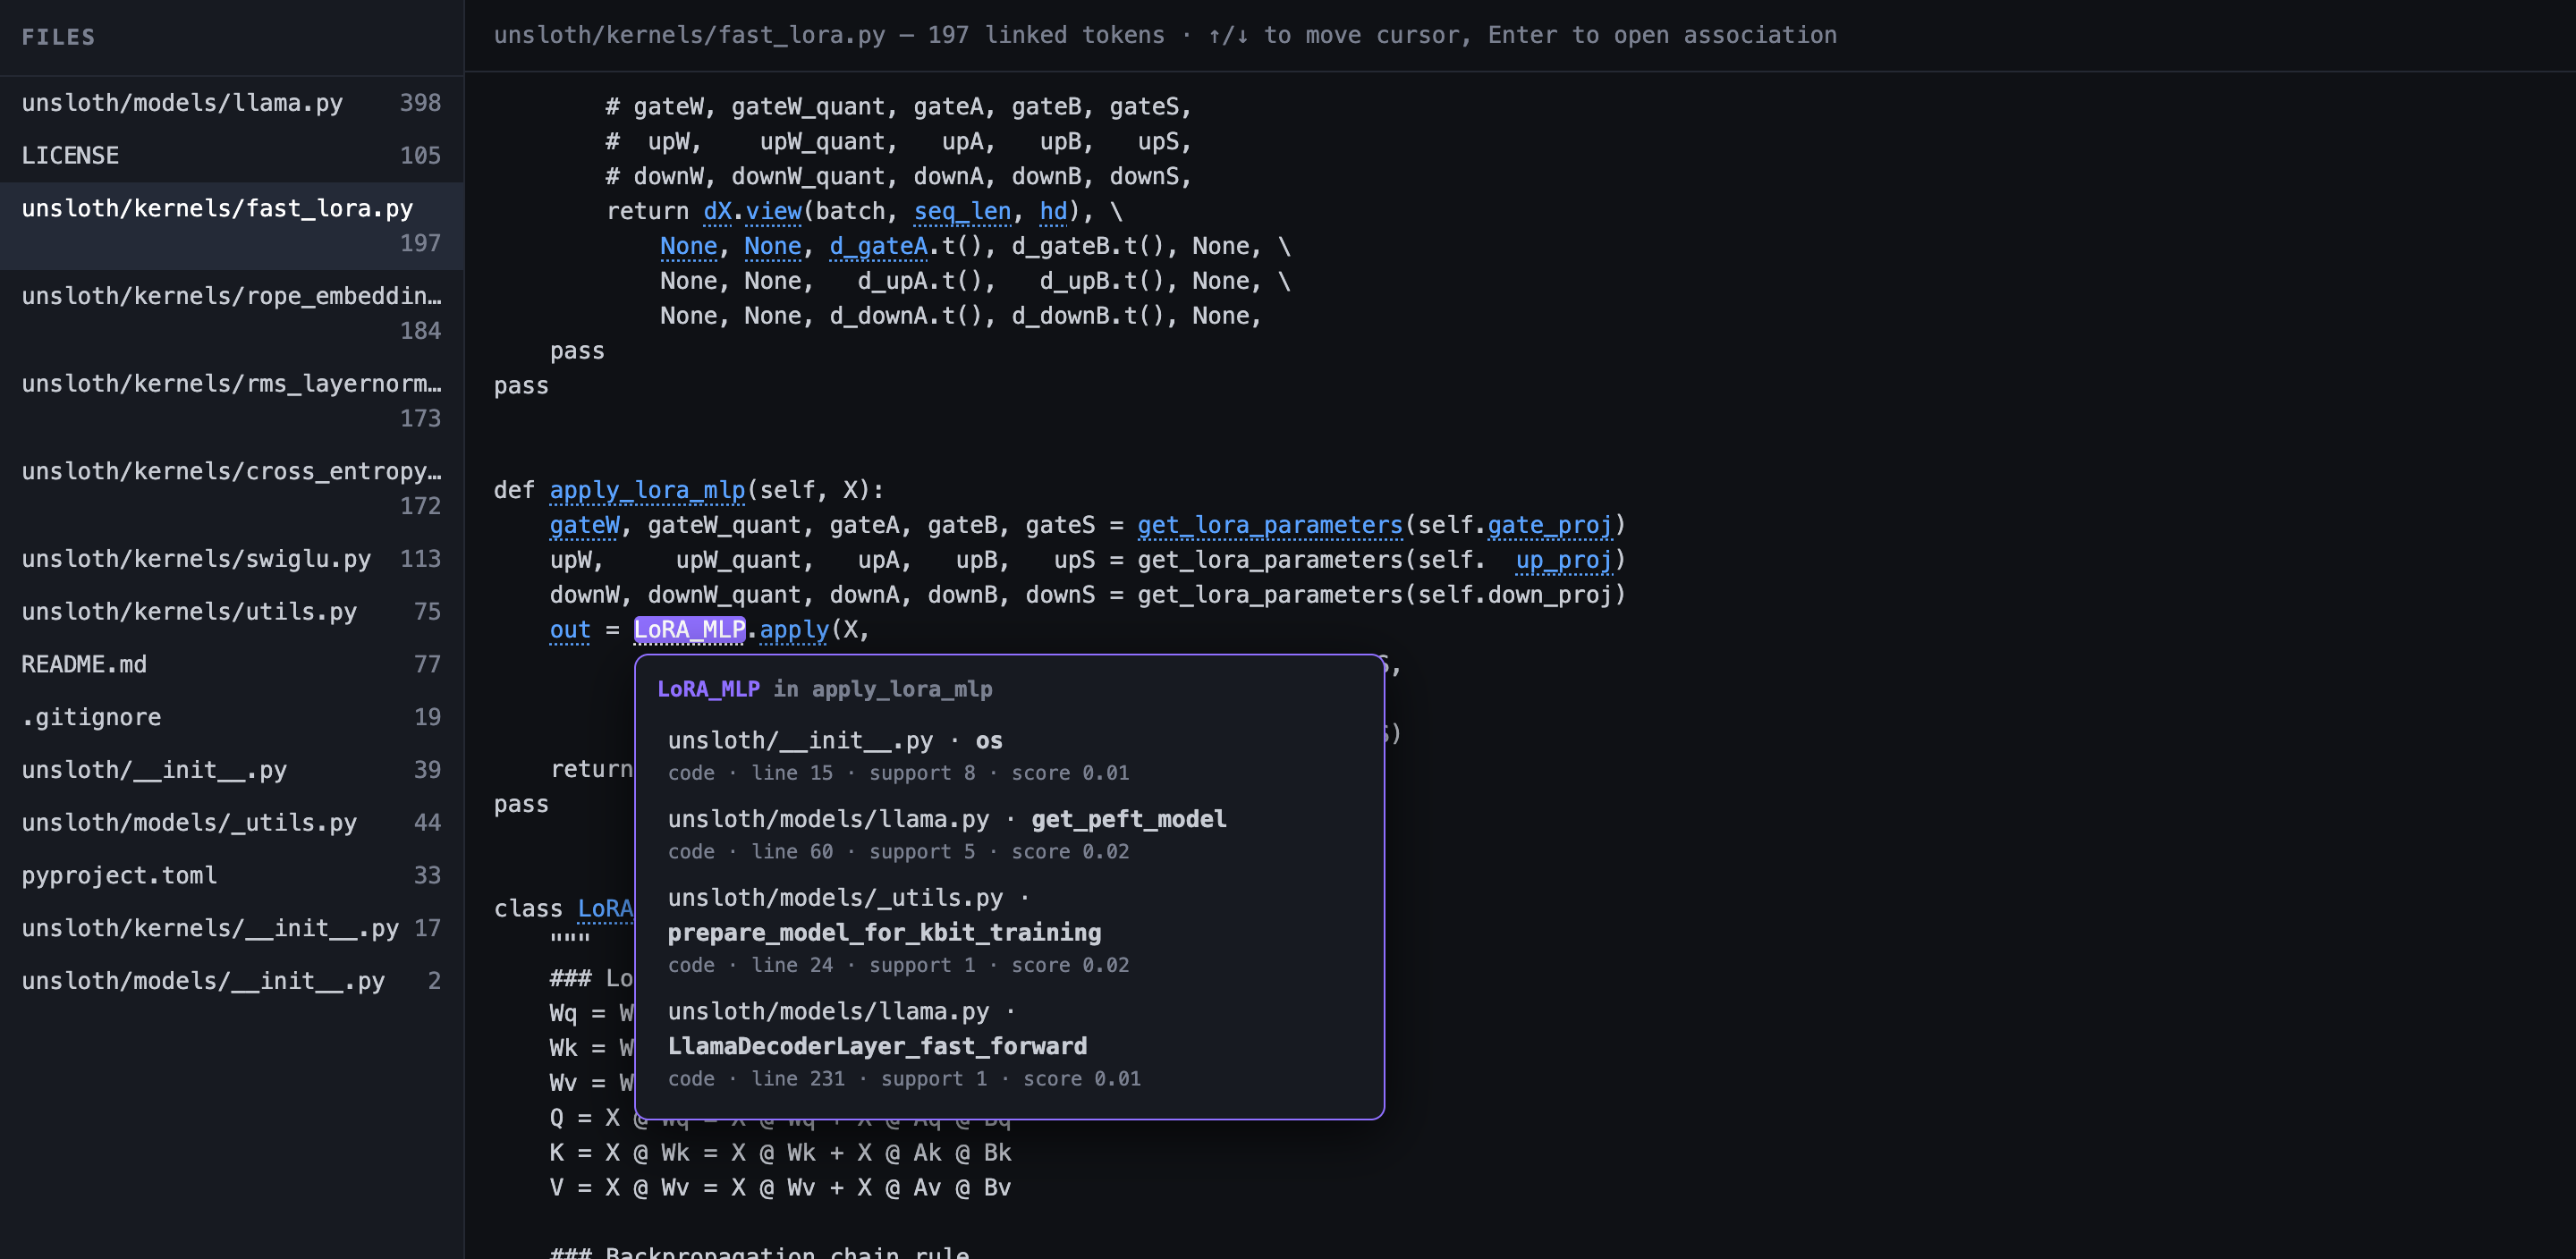2576x1259 pixels.
Task: Open association unsloth/__init__.py · os
Action: coord(1009,755)
